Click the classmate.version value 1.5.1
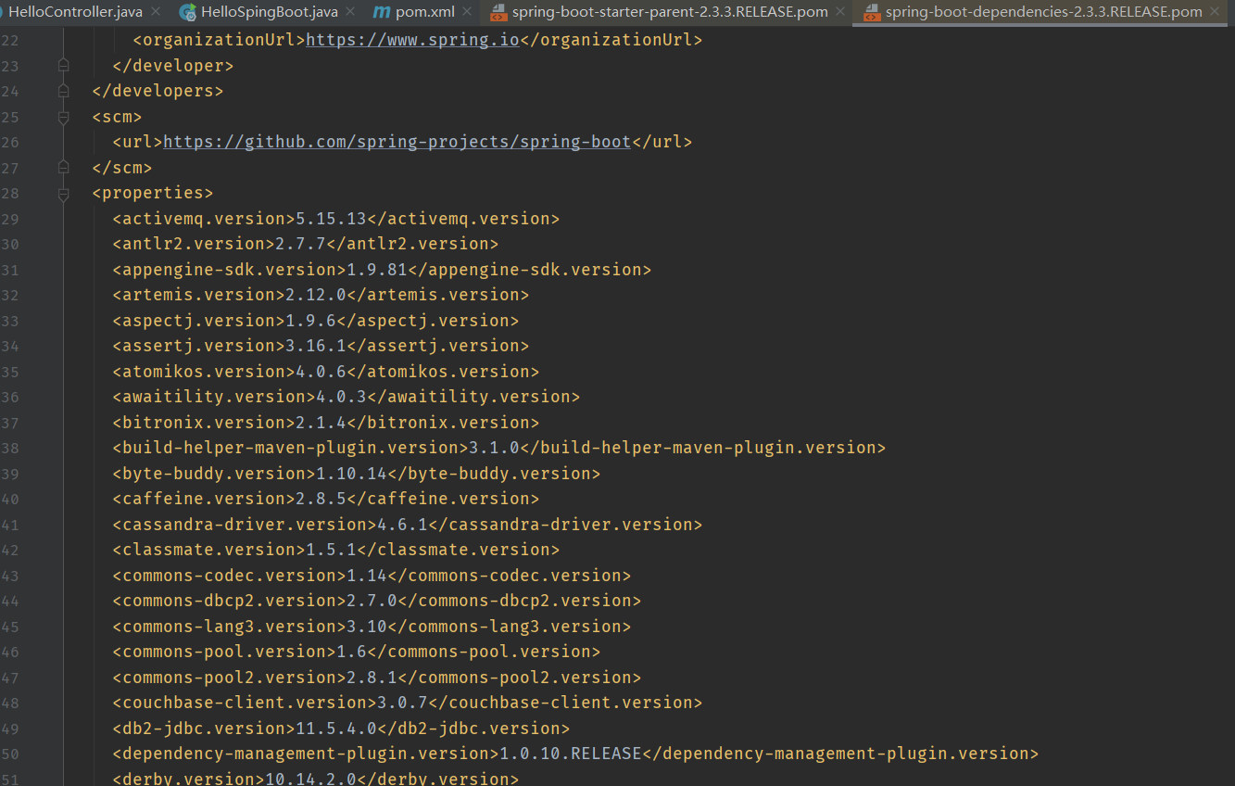 331,550
